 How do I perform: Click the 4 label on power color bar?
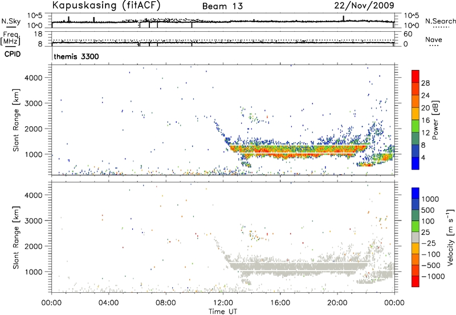click(x=423, y=158)
